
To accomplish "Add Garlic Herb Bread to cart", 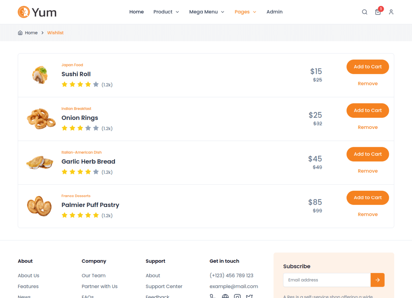I will [x=368, y=154].
